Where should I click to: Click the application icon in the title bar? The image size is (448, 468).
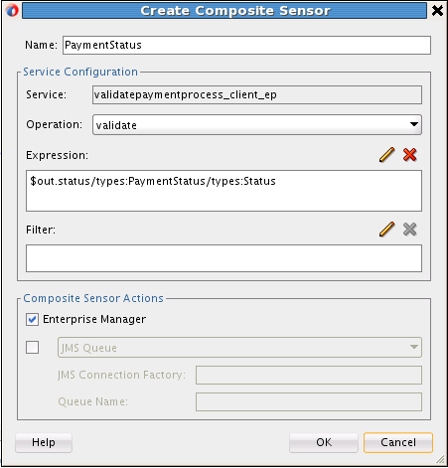coord(12,11)
